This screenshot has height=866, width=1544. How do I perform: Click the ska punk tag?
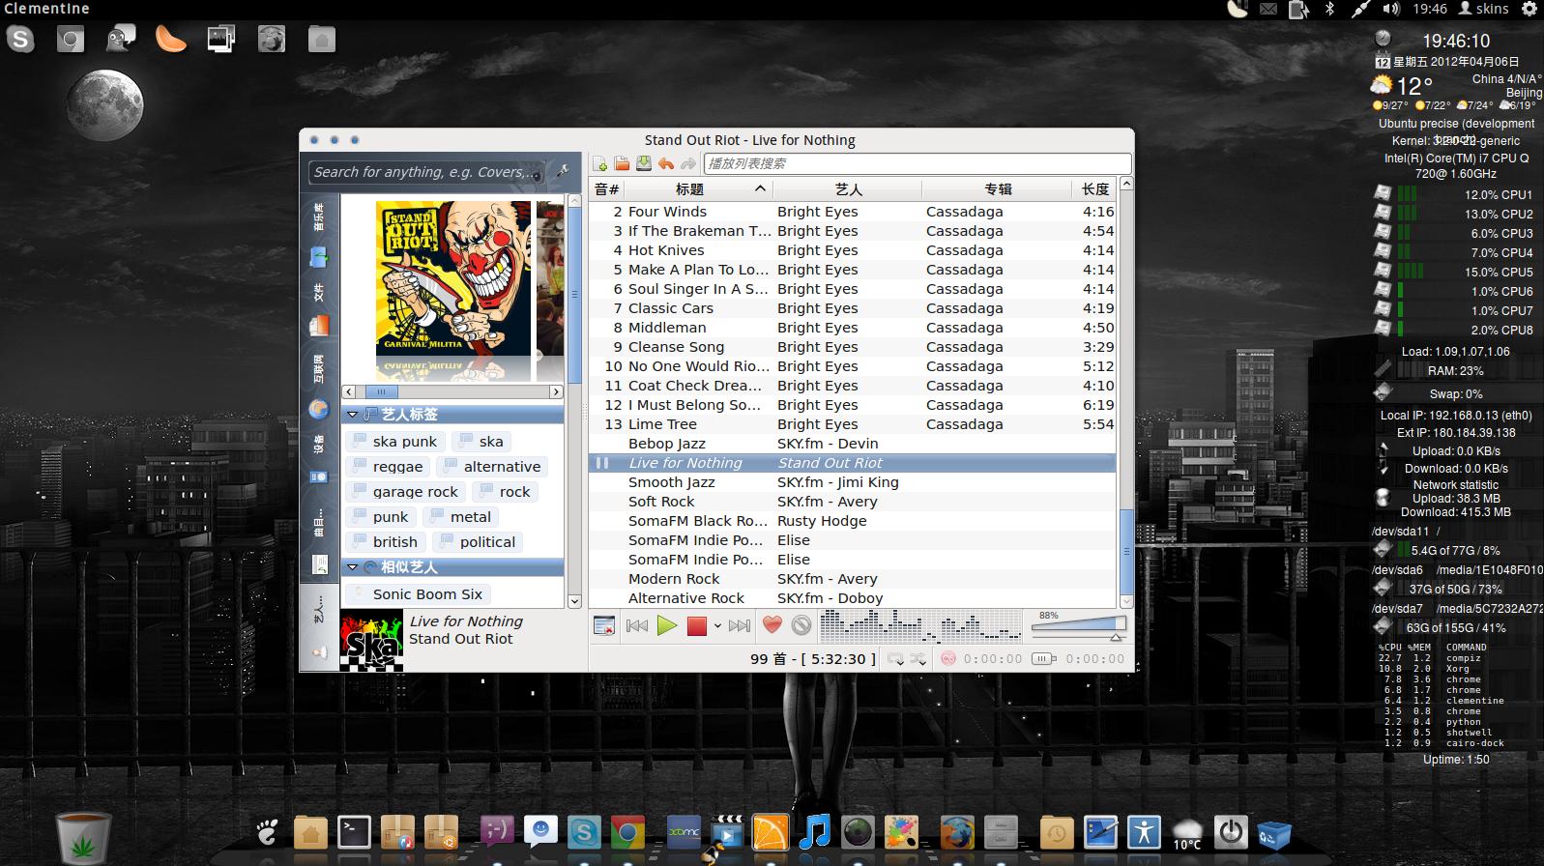click(394, 441)
